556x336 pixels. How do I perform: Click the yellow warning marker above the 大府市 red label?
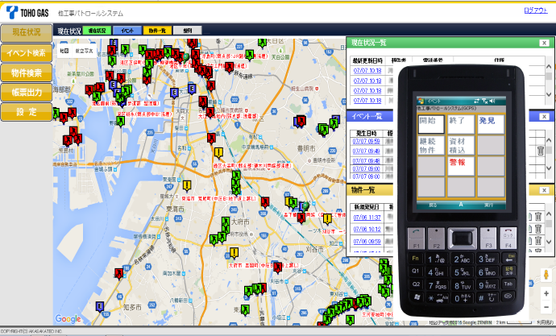point(234,253)
